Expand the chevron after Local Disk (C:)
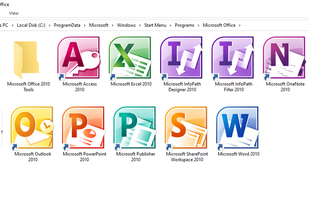Viewport: 309px width, 206px height. coord(50,25)
